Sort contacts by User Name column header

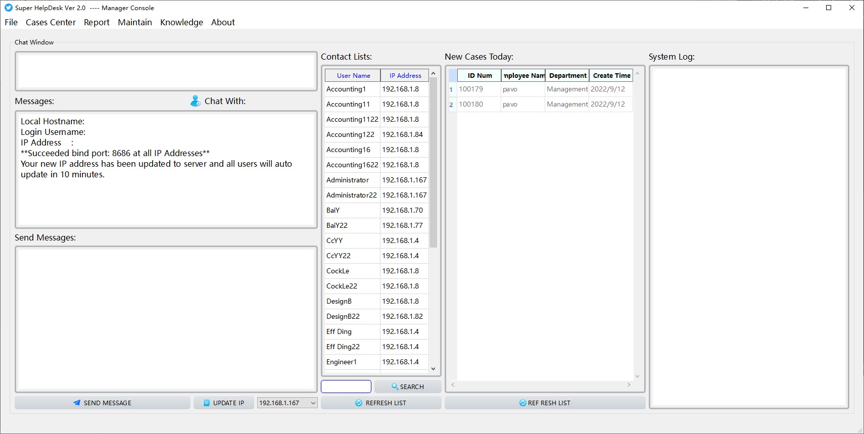coord(353,75)
